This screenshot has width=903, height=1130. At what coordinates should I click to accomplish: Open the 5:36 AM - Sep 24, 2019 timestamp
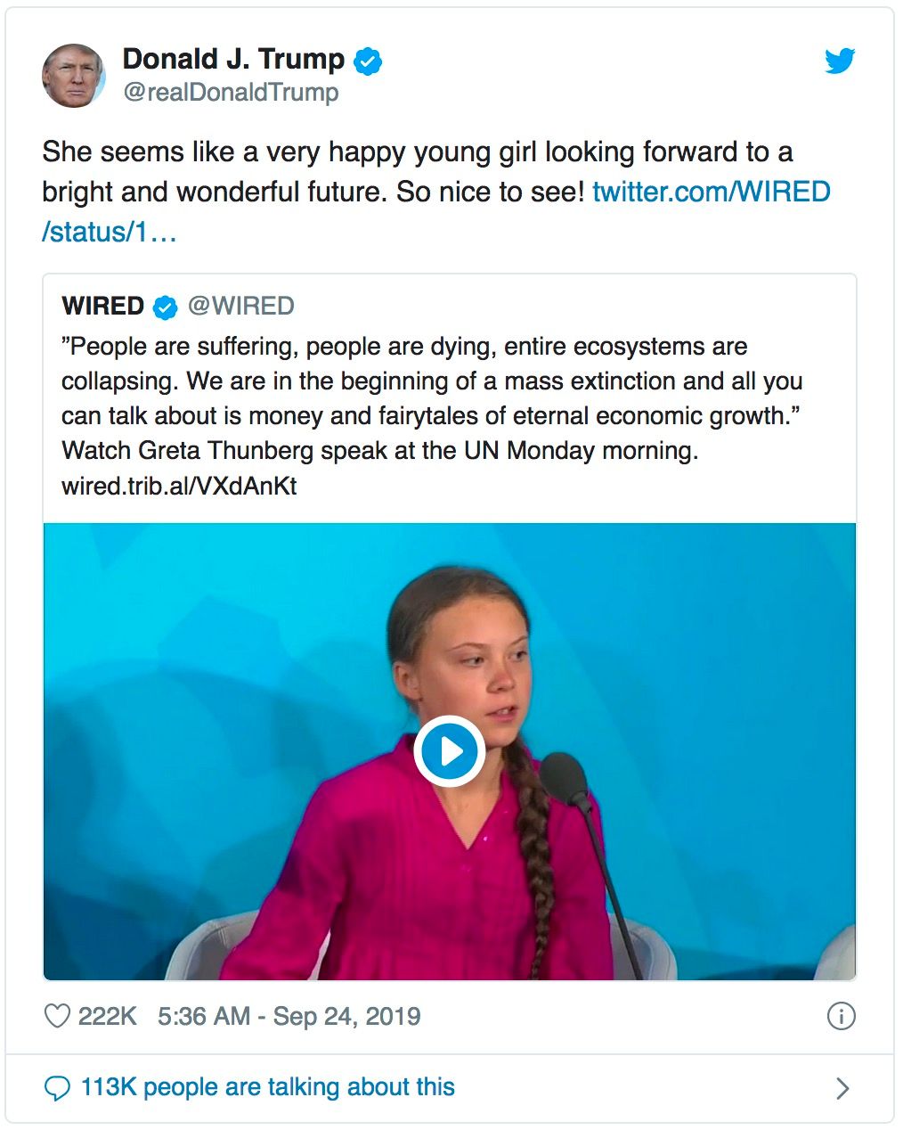tap(289, 1017)
